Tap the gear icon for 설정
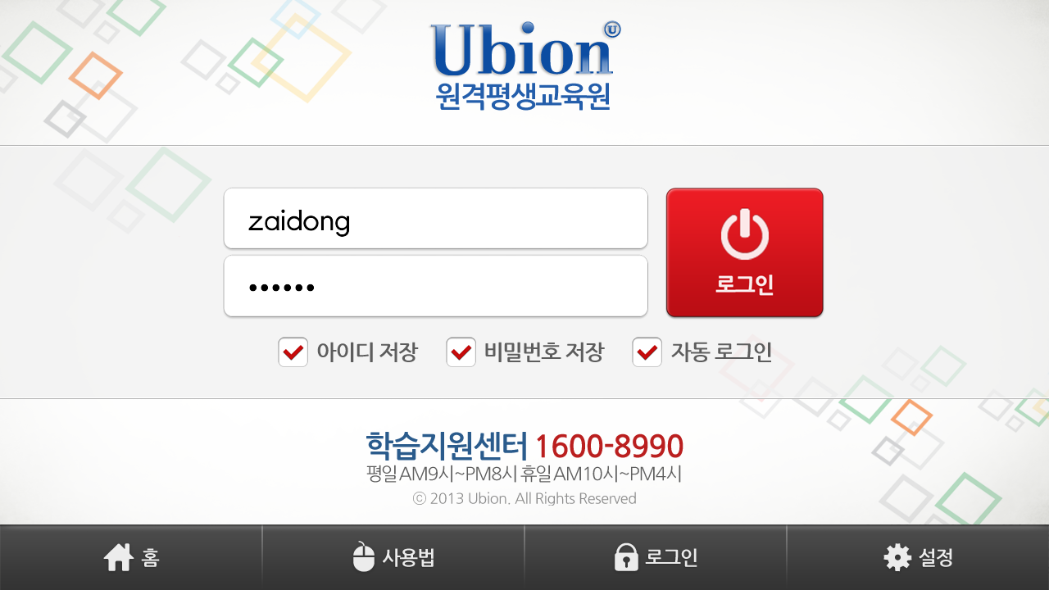 coord(897,558)
